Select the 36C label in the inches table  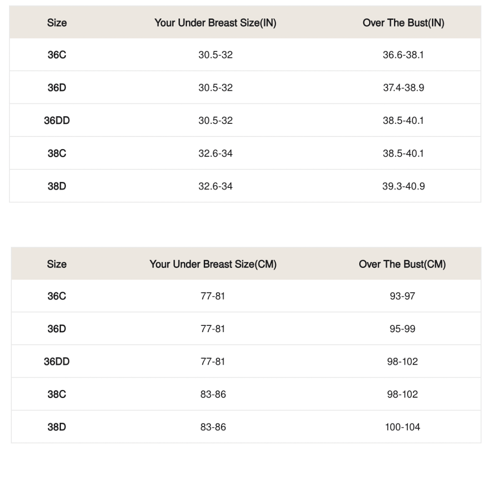click(x=57, y=55)
